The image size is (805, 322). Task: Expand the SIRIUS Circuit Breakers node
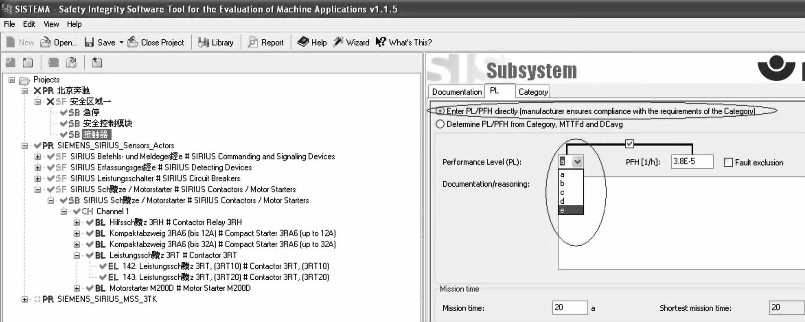[x=38, y=178]
